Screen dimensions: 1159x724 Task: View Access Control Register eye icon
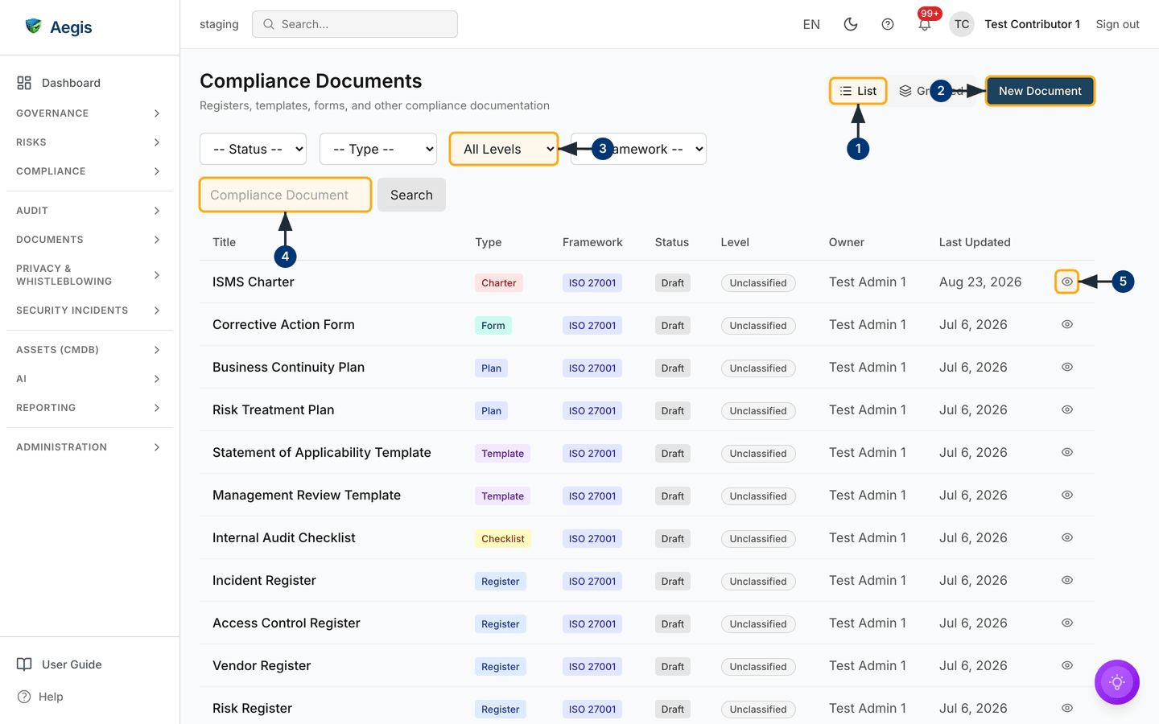click(1067, 623)
